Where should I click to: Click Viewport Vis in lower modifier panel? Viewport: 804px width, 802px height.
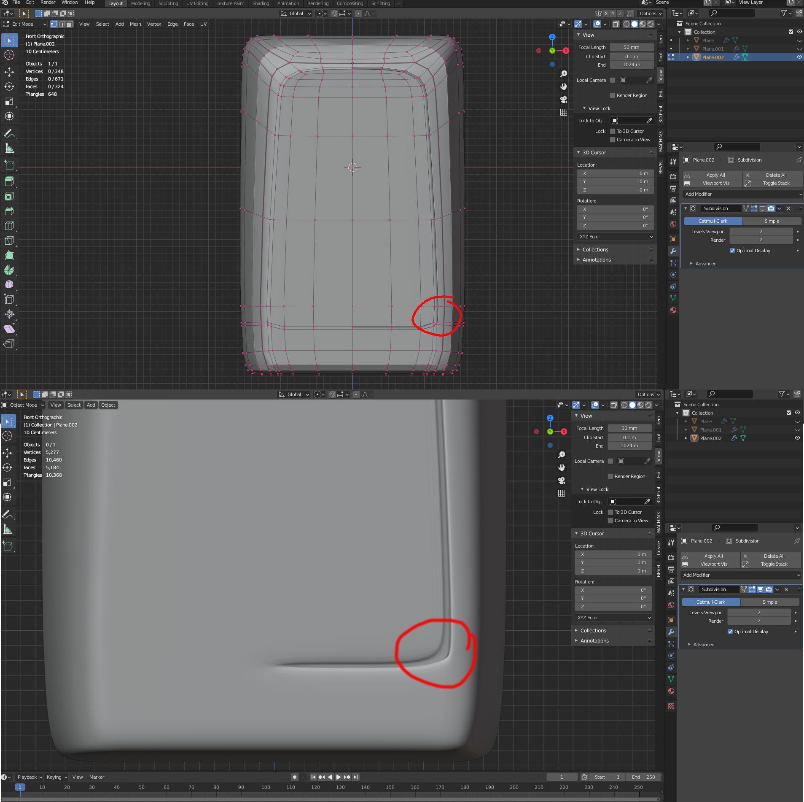tap(710, 564)
